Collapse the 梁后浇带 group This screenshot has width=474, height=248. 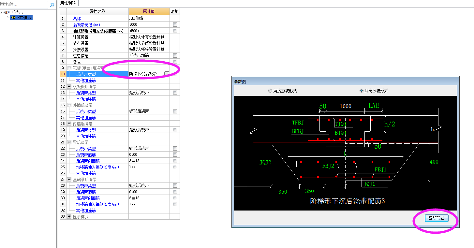(69, 142)
